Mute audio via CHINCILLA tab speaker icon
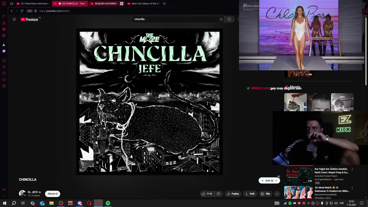 coord(60,4)
